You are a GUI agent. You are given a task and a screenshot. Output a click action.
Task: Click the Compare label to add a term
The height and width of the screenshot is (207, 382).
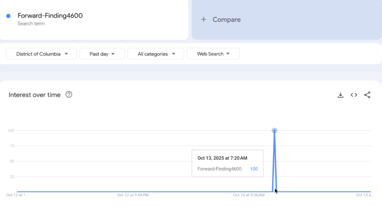(226, 20)
